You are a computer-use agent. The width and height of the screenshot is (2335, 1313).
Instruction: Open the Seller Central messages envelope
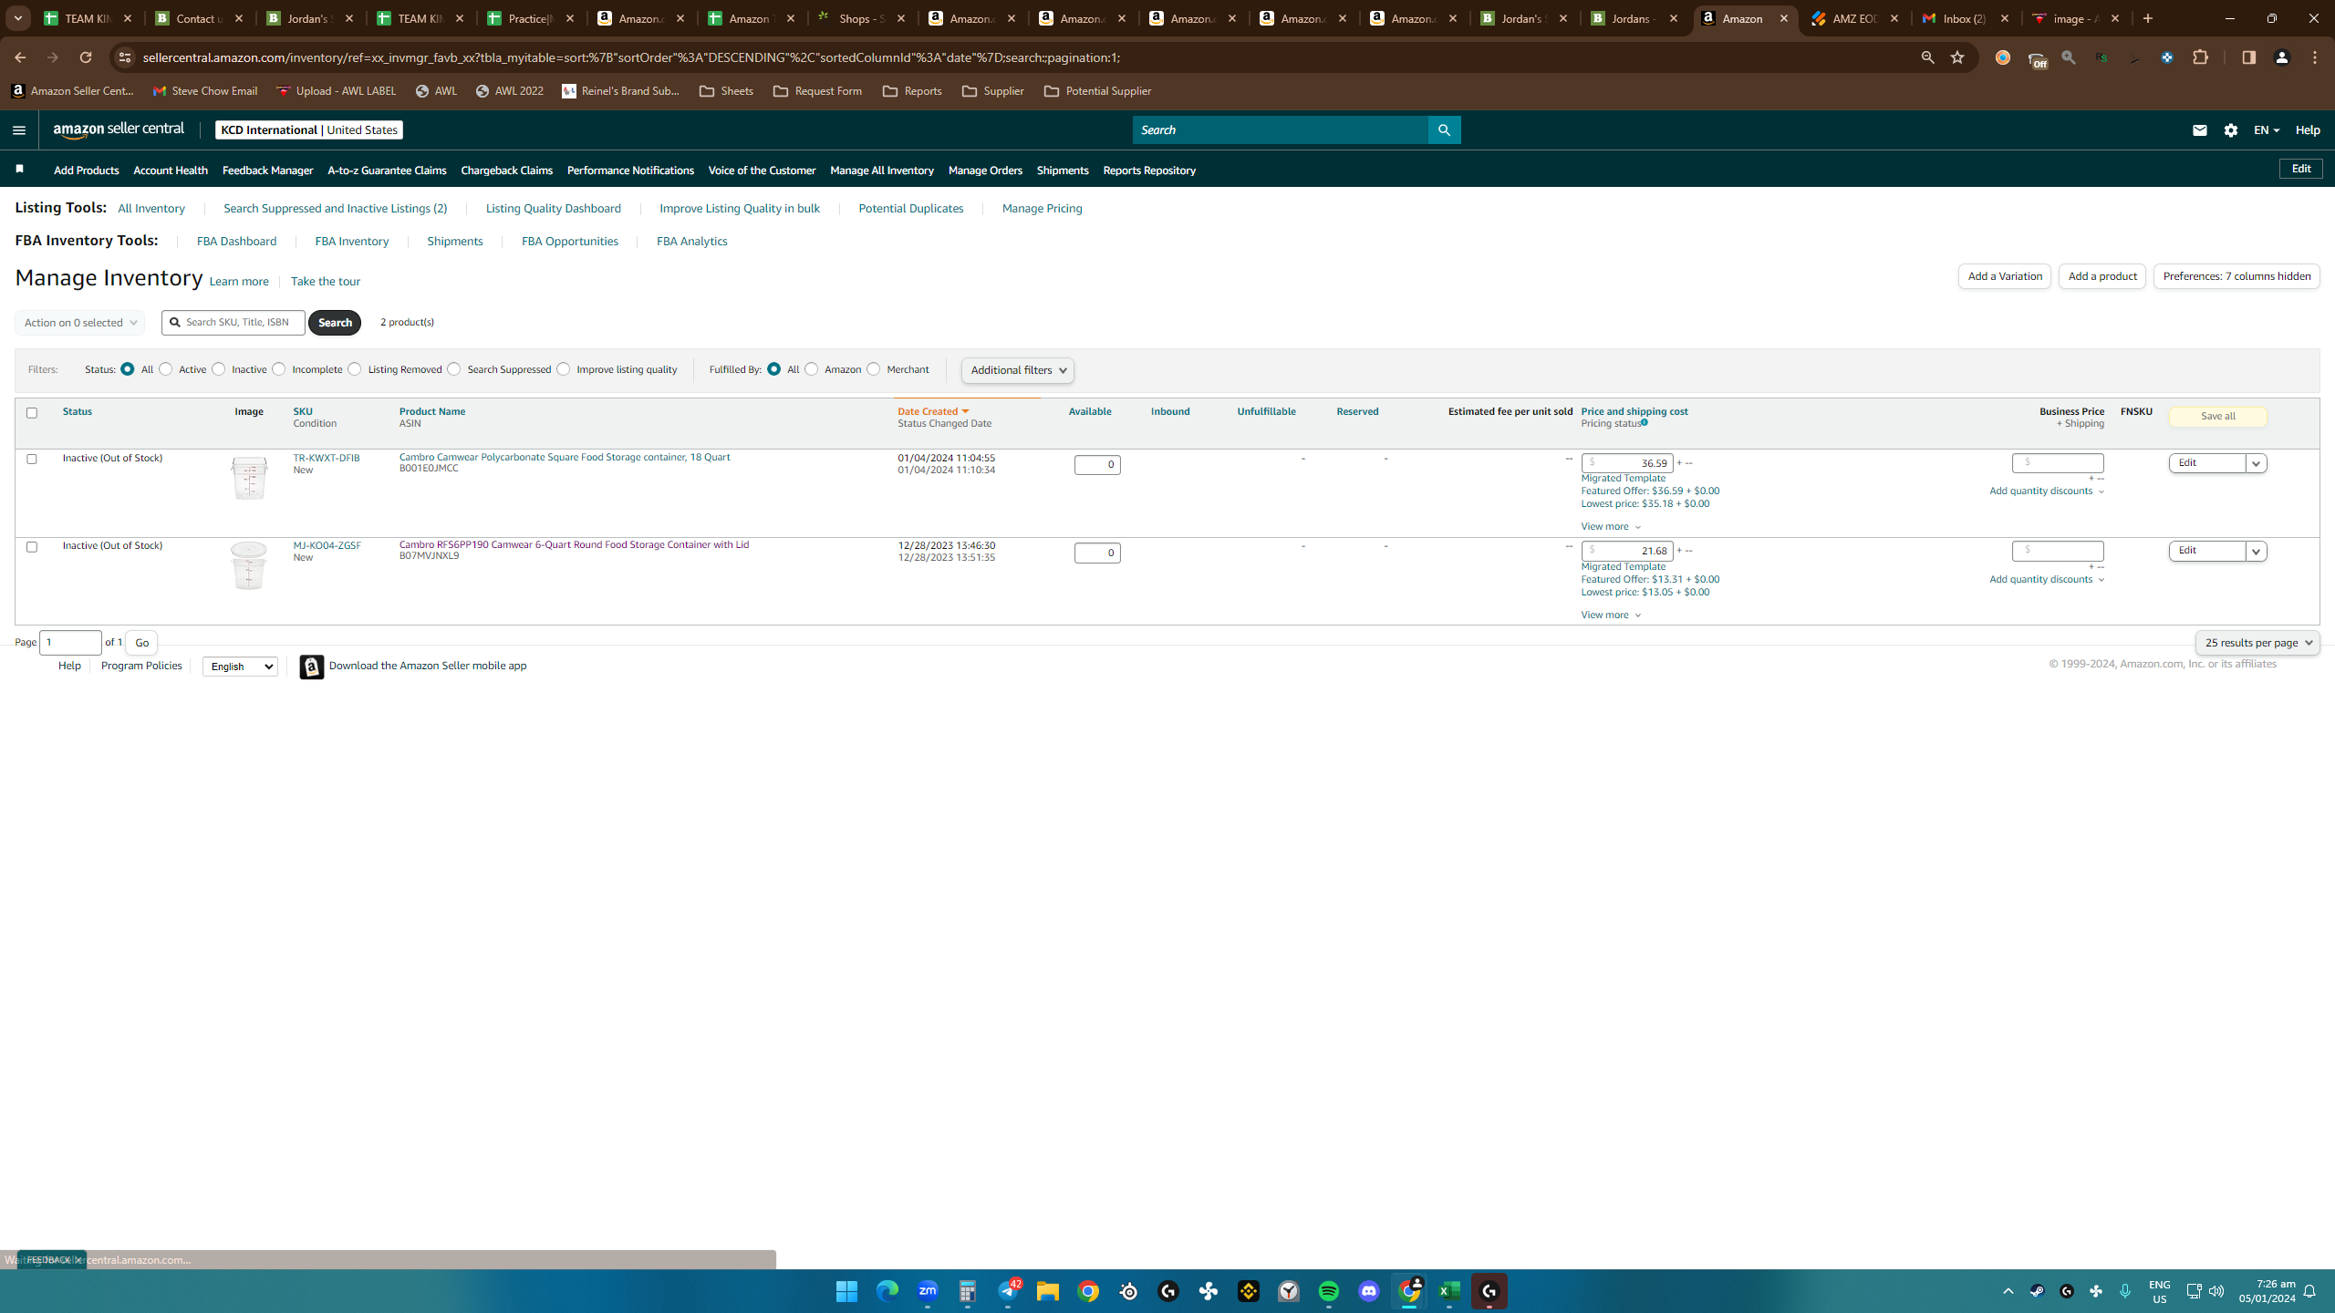(x=2199, y=130)
